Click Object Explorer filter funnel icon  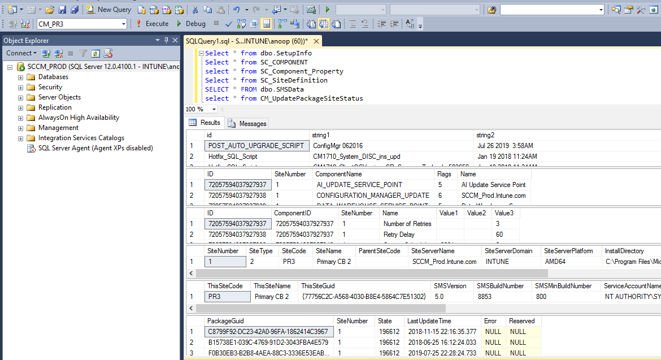tap(84, 53)
